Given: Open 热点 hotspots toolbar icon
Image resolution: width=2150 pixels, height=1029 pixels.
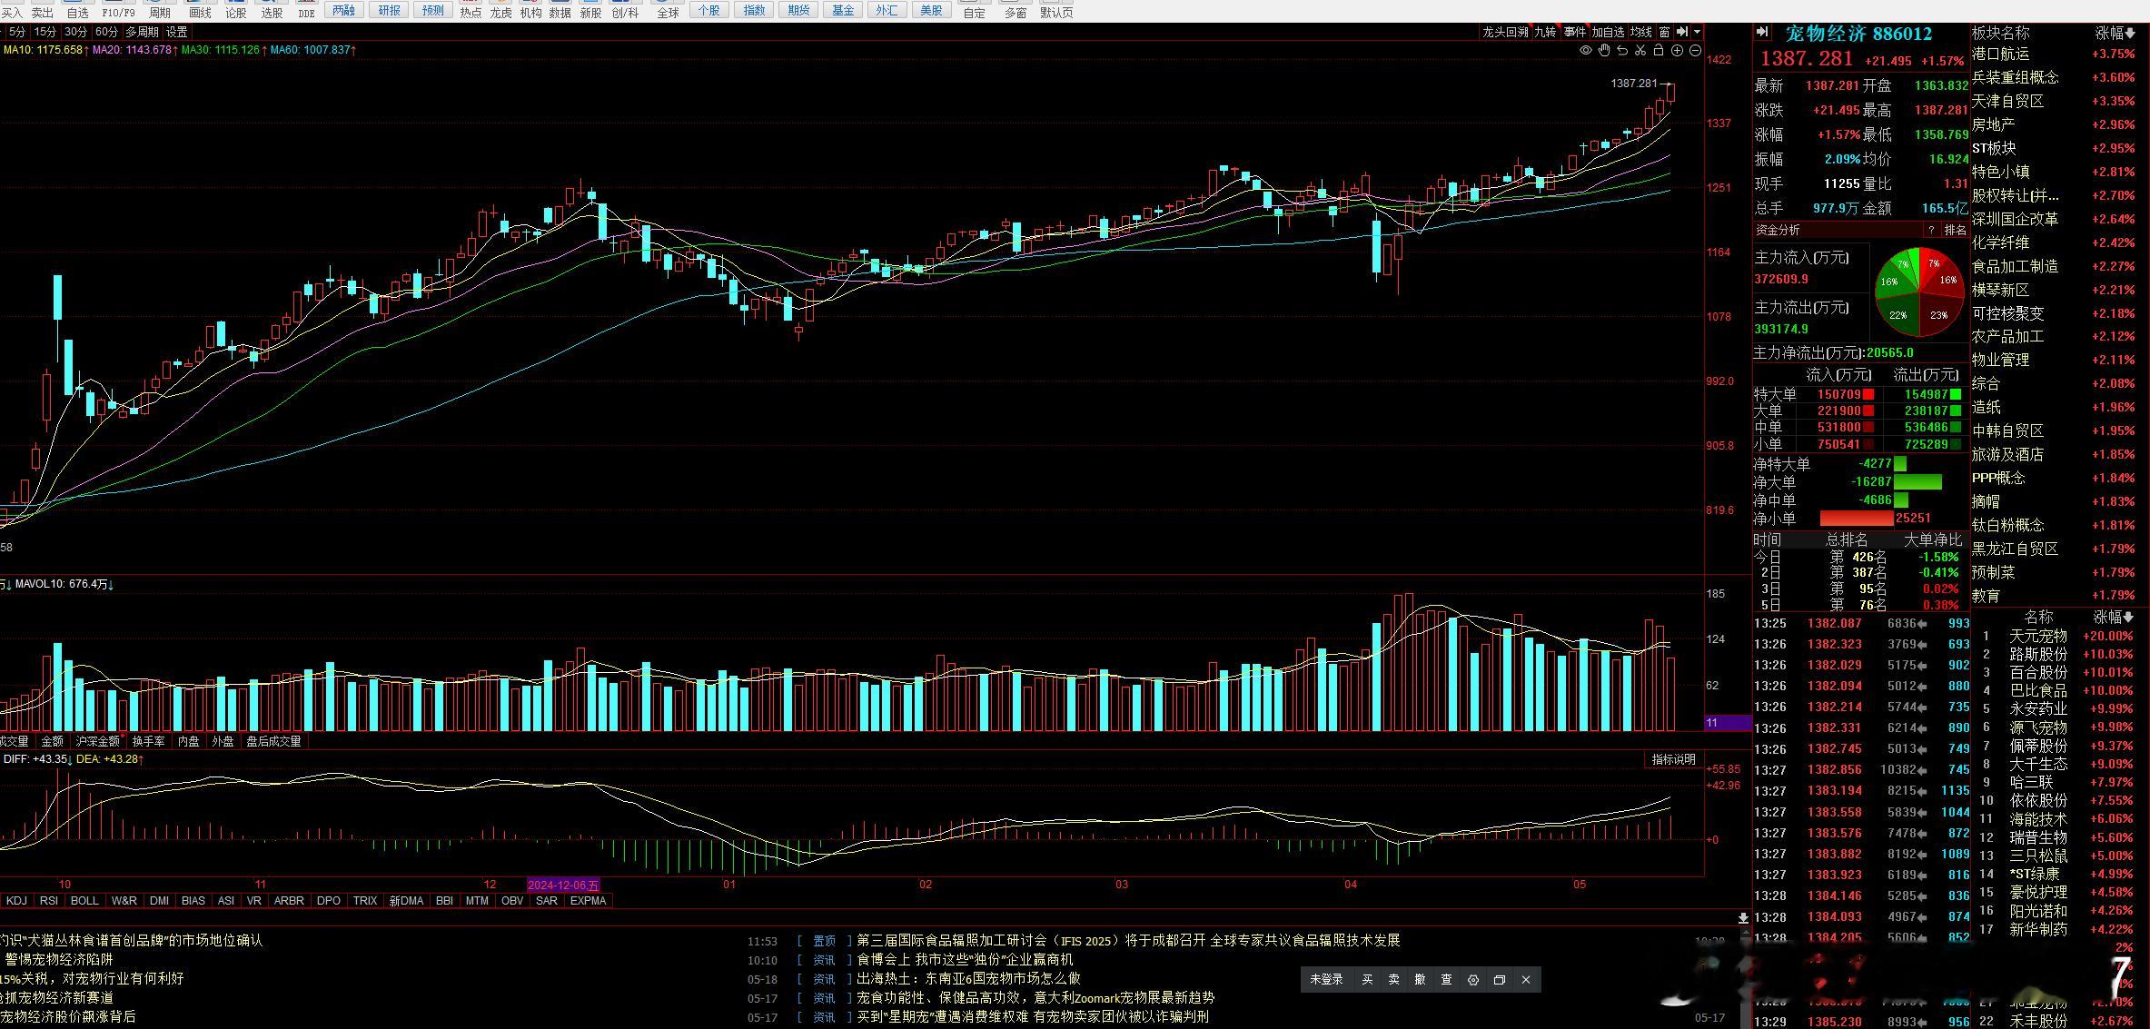Looking at the screenshot, I should click(x=471, y=10).
